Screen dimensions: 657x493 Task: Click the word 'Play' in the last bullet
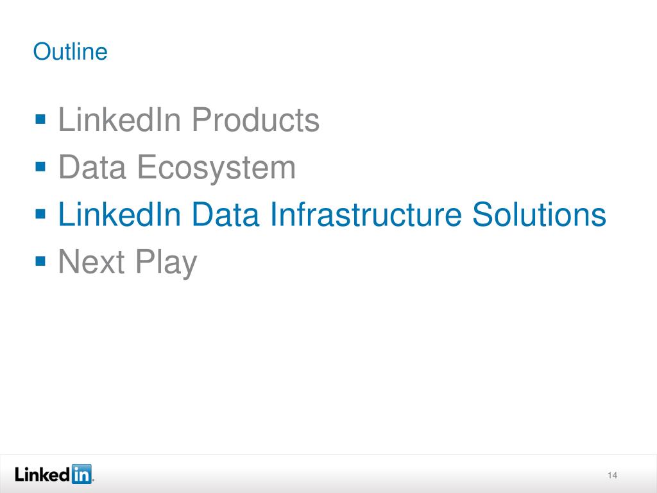tap(166, 263)
